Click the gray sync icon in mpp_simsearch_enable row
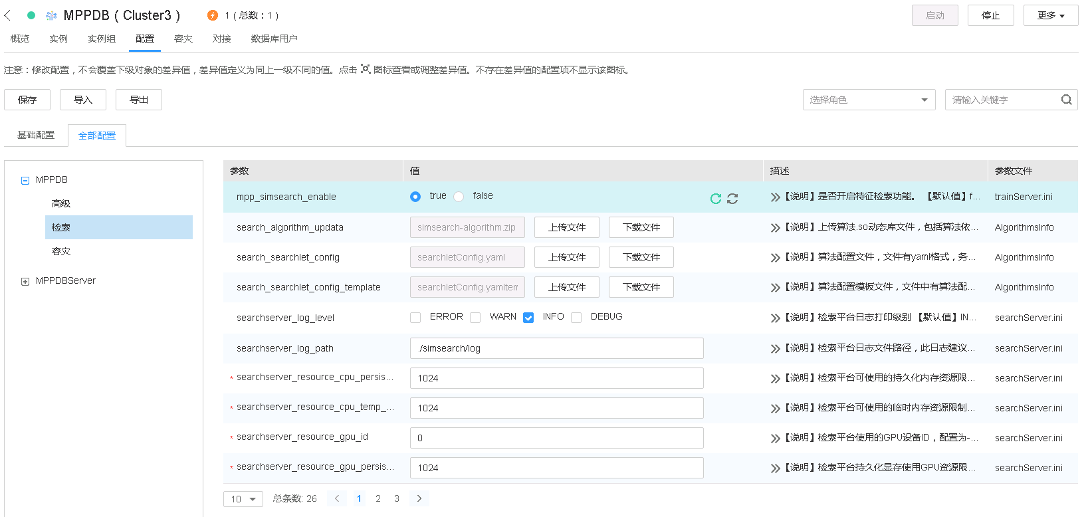Image resolution: width=1088 pixels, height=517 pixels. tap(732, 199)
